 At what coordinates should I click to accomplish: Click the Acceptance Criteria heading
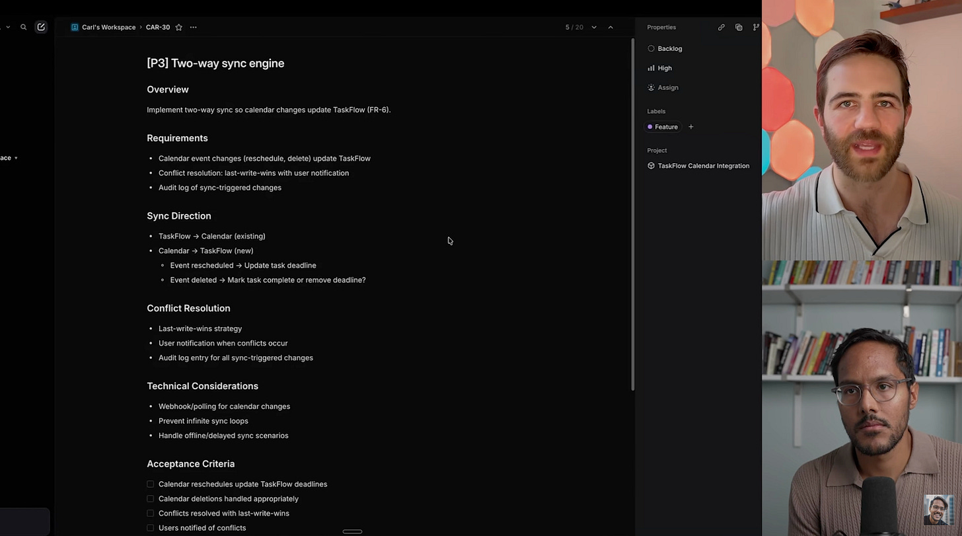click(191, 464)
